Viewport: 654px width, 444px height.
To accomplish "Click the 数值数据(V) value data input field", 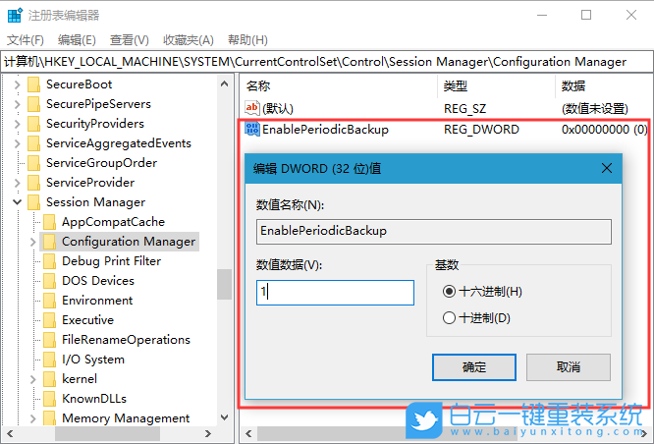I will point(335,293).
